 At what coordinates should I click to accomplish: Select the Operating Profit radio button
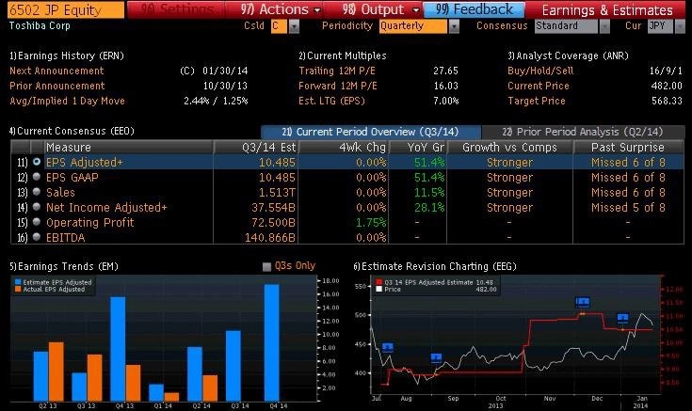click(37, 222)
